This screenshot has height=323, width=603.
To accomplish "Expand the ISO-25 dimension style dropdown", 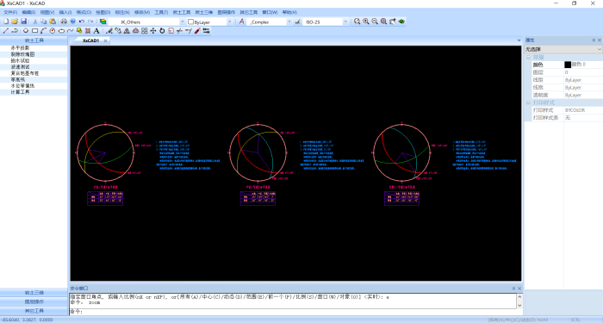I will [326, 22].
